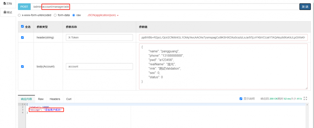Focus the X-Token parameter name field
Screen dimensions: 314x128
pyautogui.click(x=99, y=37)
